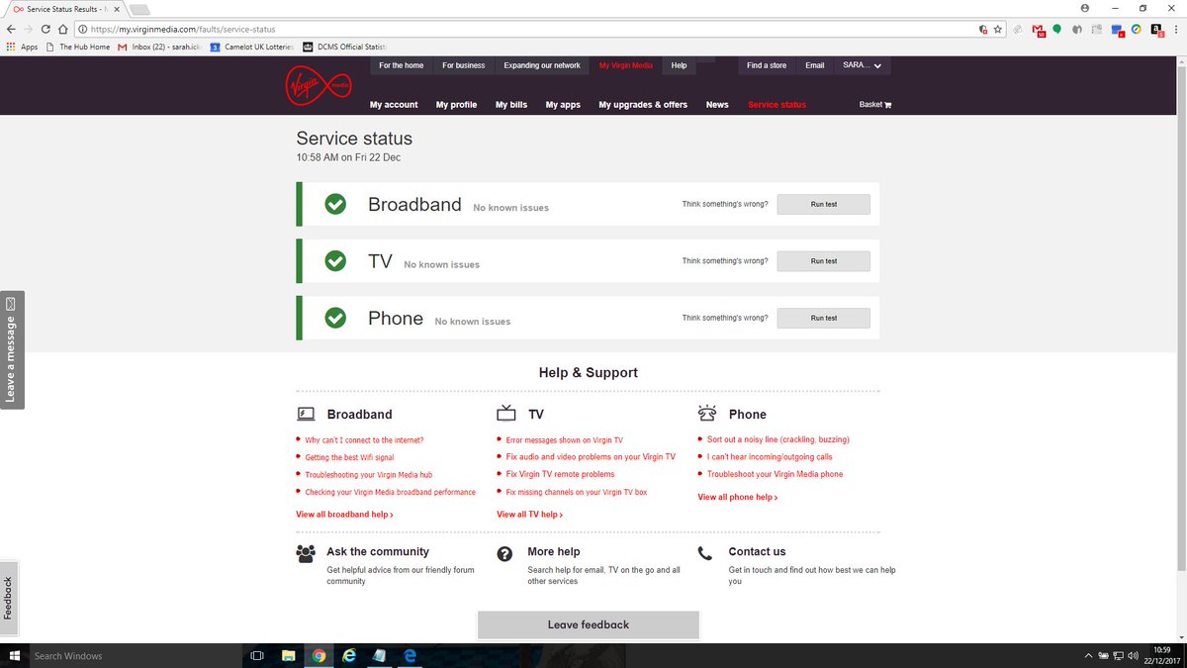Open the Find a store link
Screen dimensions: 1187x668
point(767,65)
